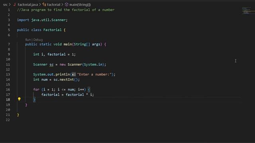This screenshot has height=143, width=255.
Task: Click the 'int num = sc.nextInt();' line
Action: click(57, 79)
